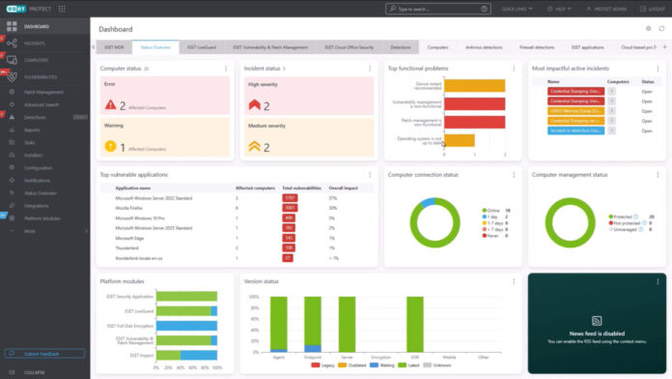Image resolution: width=672 pixels, height=379 pixels.
Task: Open the Incidents section icon in sidebar
Action: click(x=12, y=43)
